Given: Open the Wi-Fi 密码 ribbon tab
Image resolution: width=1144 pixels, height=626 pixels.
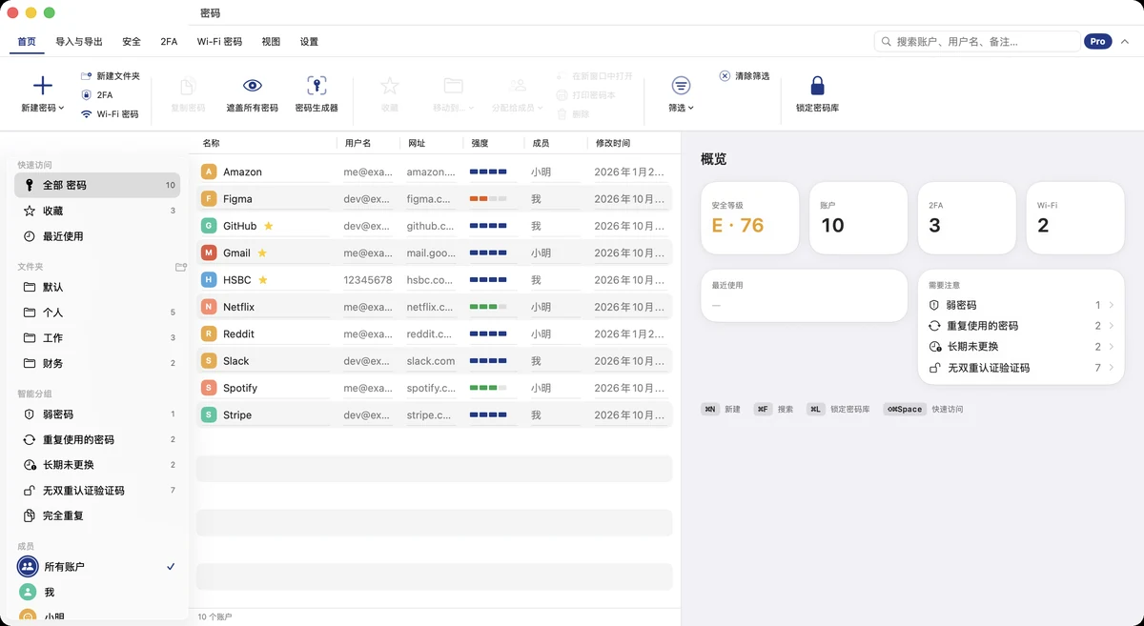Looking at the screenshot, I should (x=219, y=42).
